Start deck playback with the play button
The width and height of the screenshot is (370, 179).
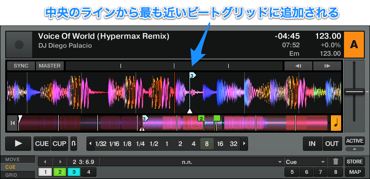point(18,144)
